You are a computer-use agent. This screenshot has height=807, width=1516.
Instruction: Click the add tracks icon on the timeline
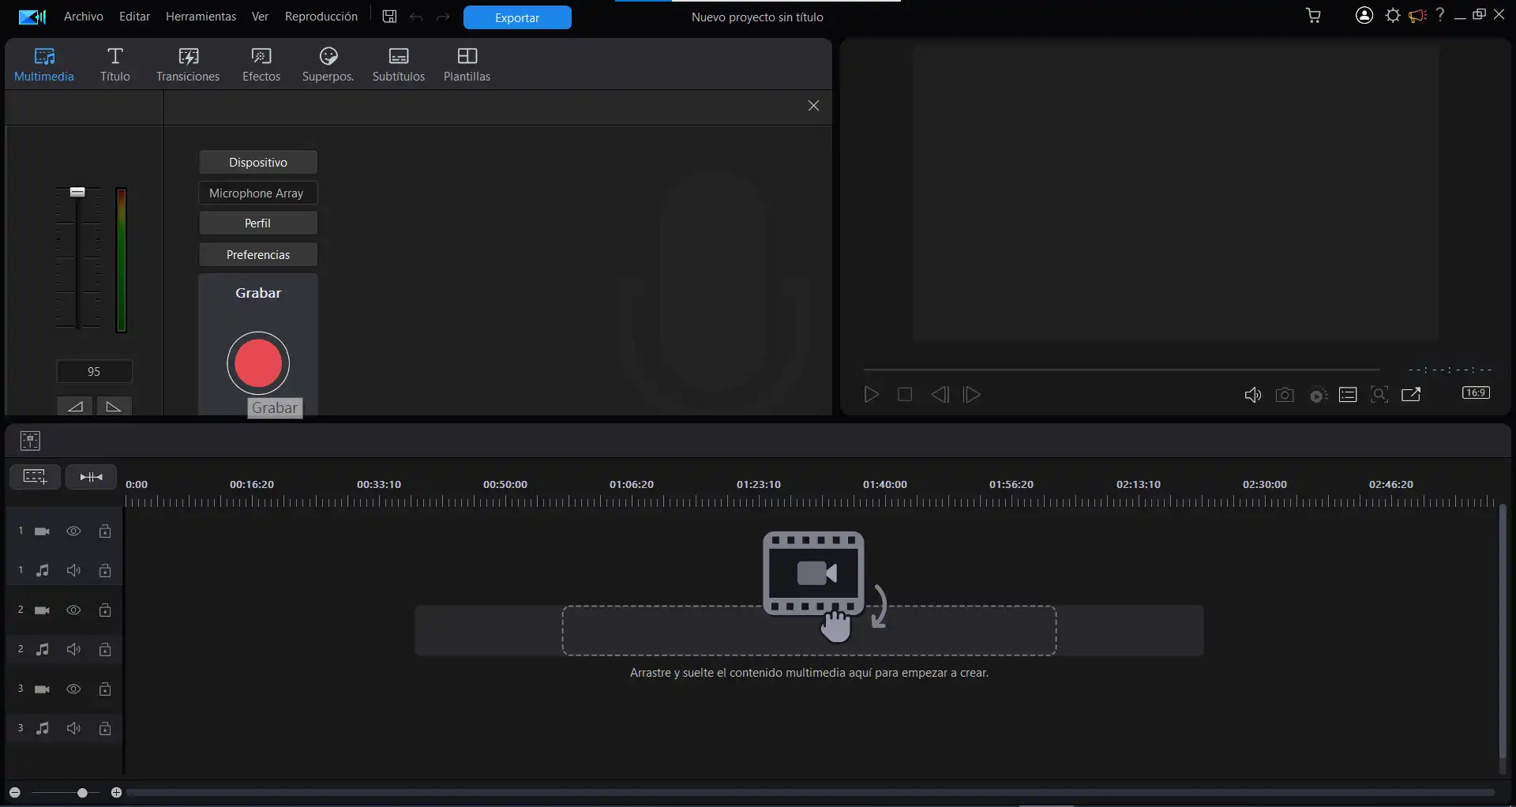coord(35,477)
